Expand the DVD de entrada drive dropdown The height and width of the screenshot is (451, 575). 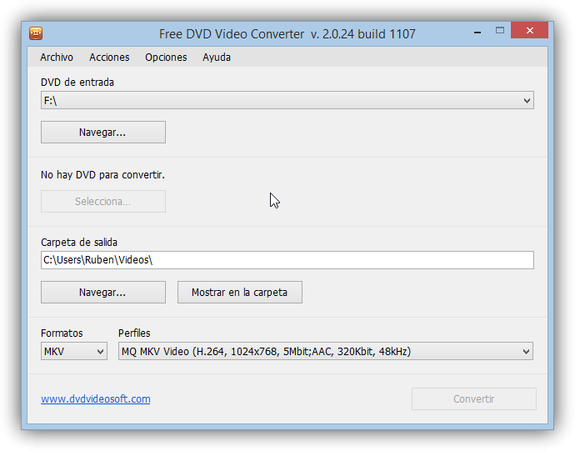coord(287,100)
